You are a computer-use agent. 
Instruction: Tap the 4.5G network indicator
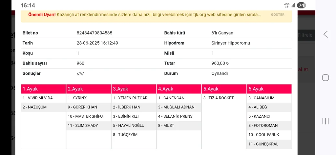[x=286, y=5]
